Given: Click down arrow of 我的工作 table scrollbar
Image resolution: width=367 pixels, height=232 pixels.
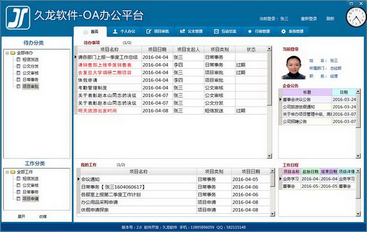Looking at the screenshot, I should (272, 214).
